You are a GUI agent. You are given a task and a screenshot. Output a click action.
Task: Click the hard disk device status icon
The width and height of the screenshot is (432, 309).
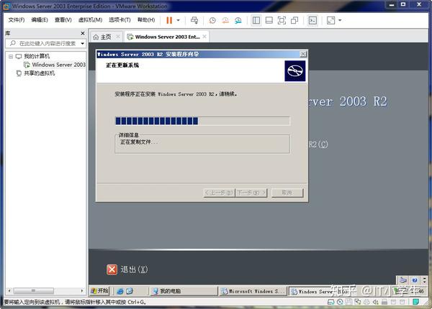pos(331,302)
